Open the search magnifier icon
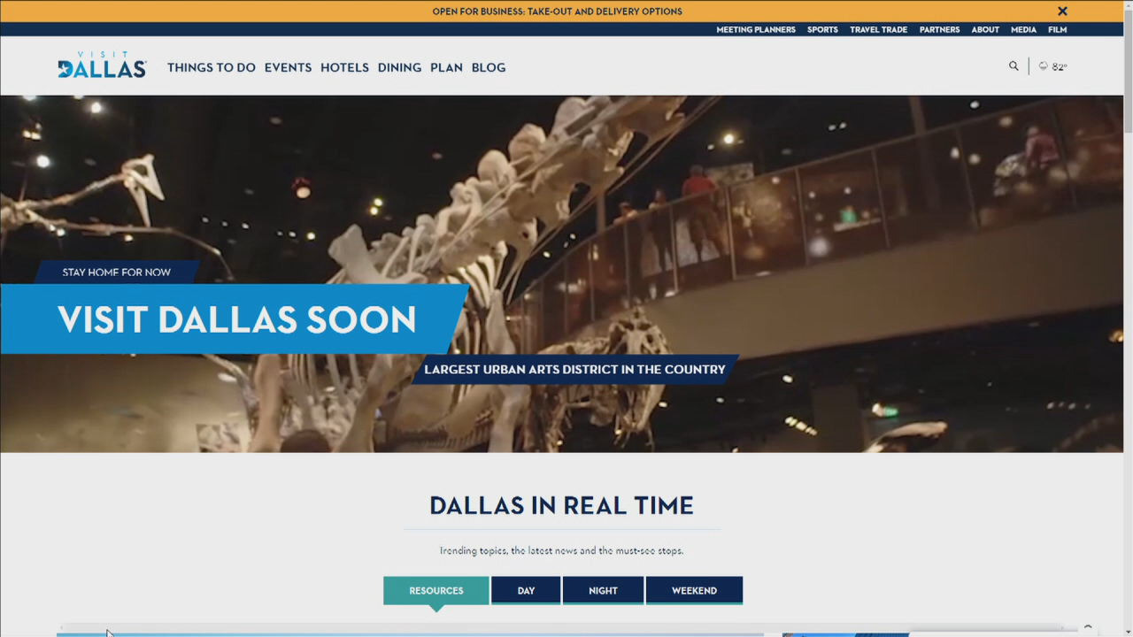 click(x=1014, y=65)
